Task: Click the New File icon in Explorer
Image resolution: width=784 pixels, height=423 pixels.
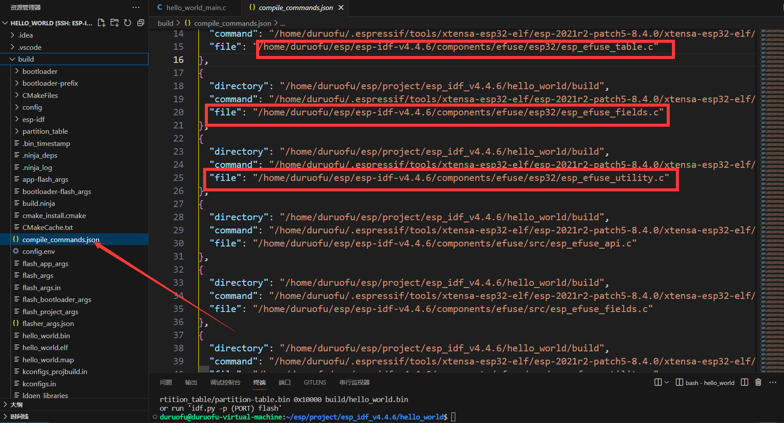Action: pyautogui.click(x=102, y=23)
